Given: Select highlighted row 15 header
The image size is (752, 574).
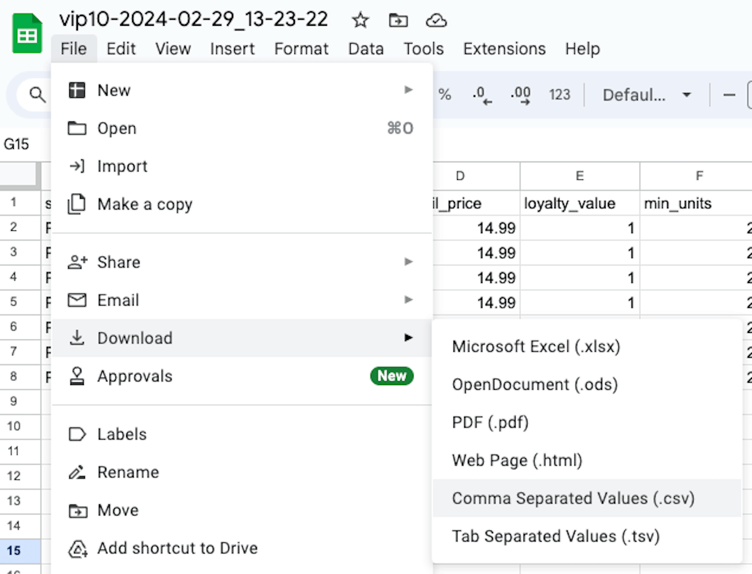Looking at the screenshot, I should [20, 551].
